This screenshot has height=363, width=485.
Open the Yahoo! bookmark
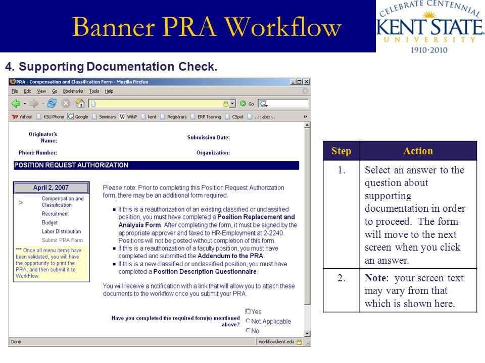click(x=22, y=116)
